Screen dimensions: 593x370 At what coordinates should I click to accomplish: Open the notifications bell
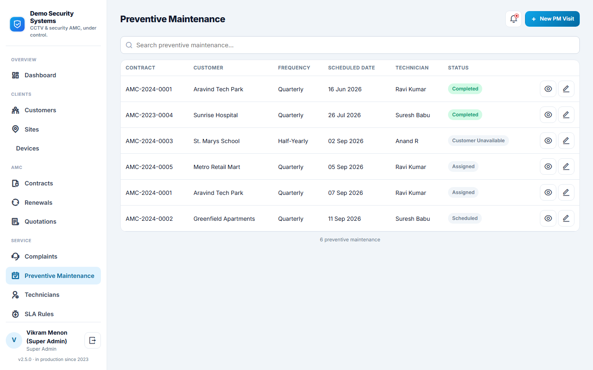click(x=514, y=19)
